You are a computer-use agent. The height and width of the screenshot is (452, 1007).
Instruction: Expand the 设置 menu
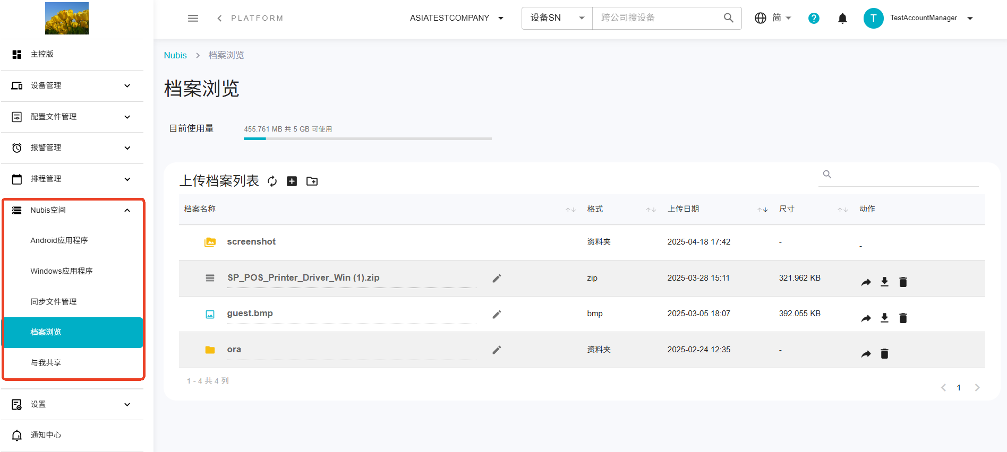coord(72,404)
